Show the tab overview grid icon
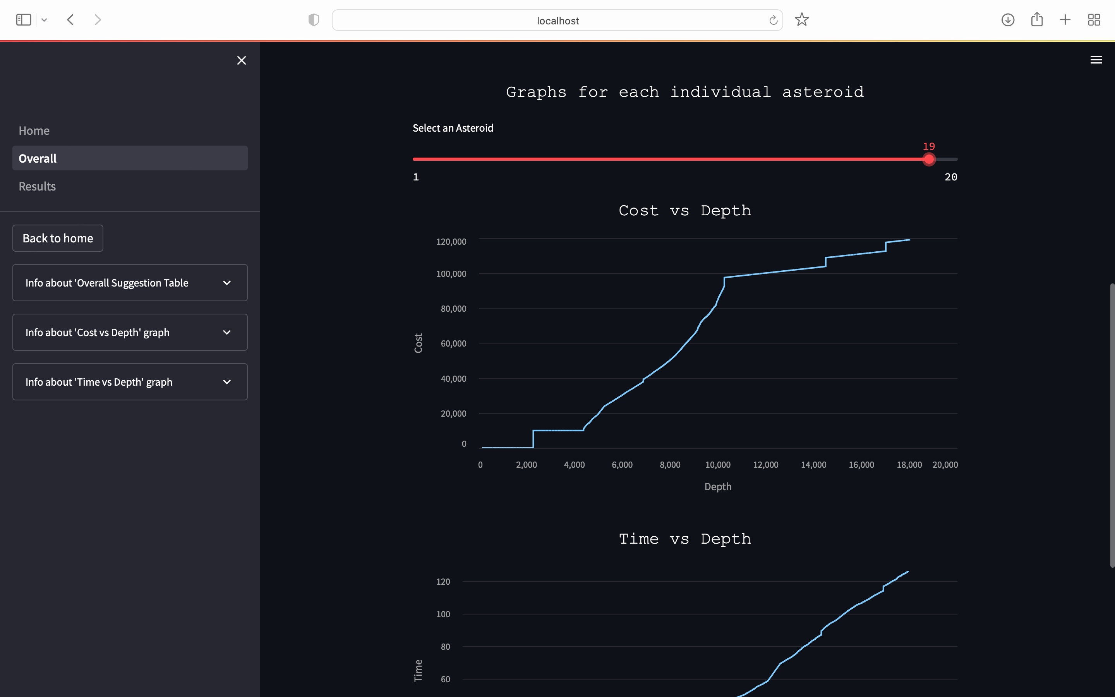Viewport: 1115px width, 697px height. point(1094,20)
